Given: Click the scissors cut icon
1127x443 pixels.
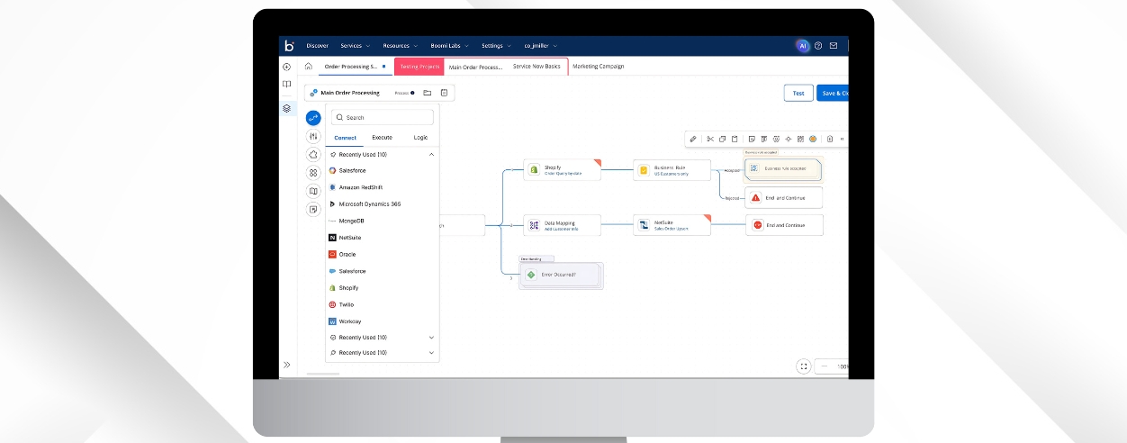Looking at the screenshot, I should click(x=710, y=139).
